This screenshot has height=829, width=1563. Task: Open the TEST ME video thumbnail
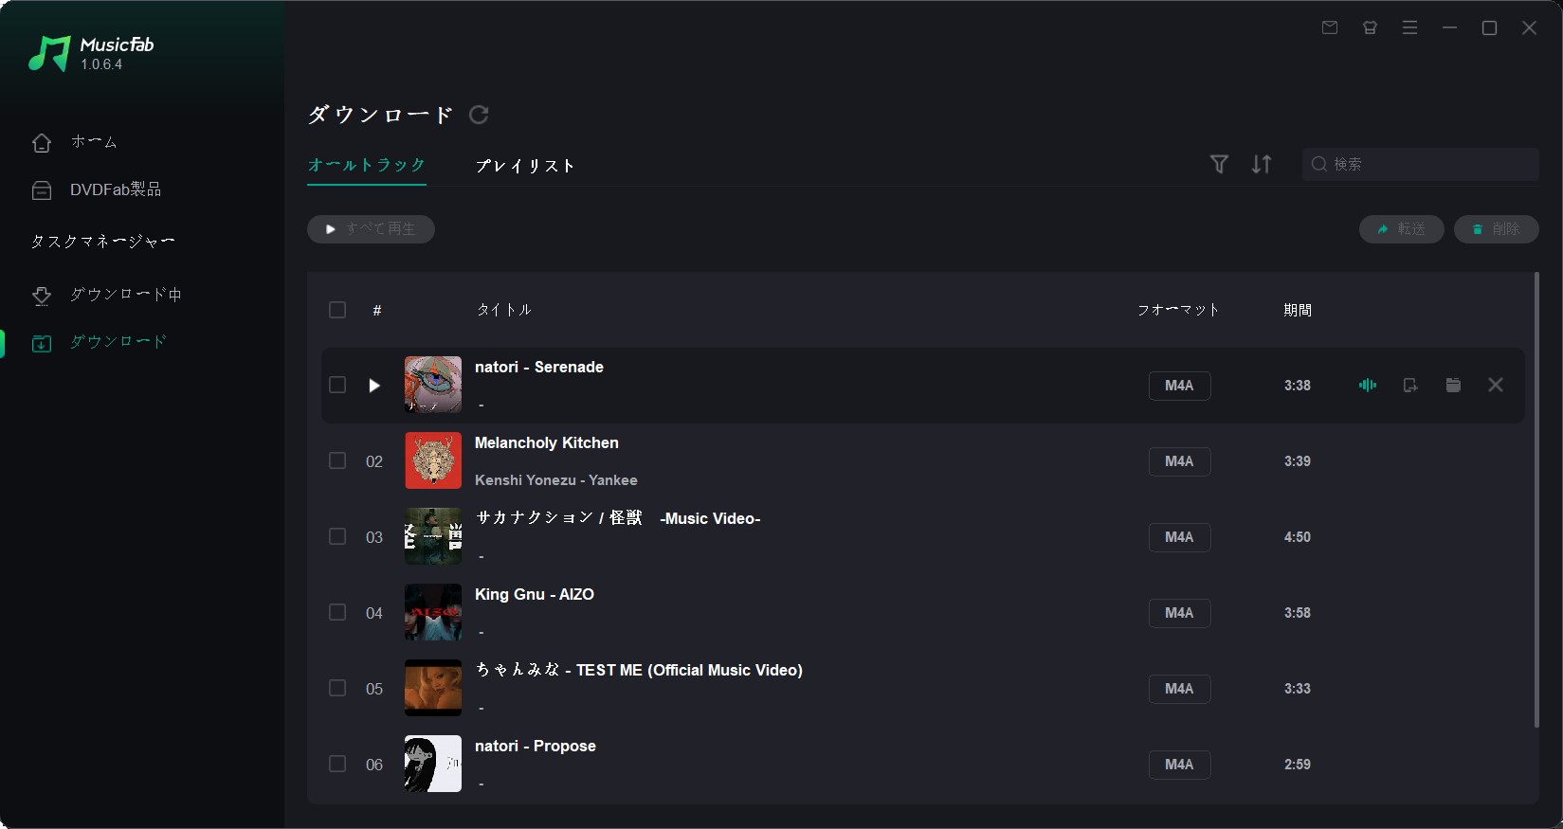(x=433, y=688)
